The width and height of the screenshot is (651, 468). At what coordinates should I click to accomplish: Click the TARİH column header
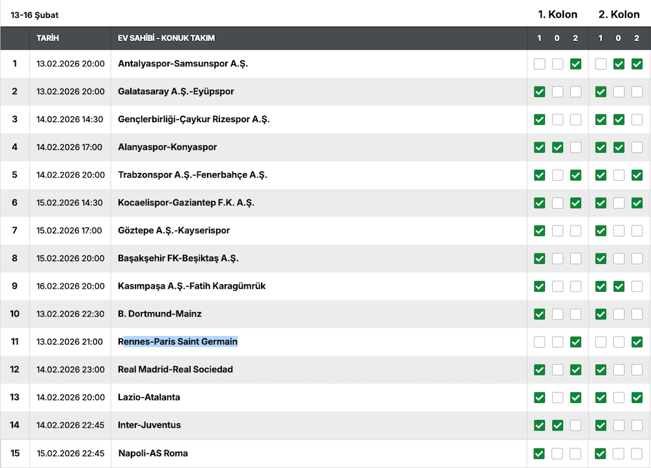tap(48, 38)
